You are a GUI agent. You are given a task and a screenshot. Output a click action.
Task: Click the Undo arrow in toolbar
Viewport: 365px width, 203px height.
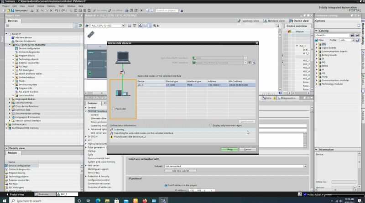[56, 10]
